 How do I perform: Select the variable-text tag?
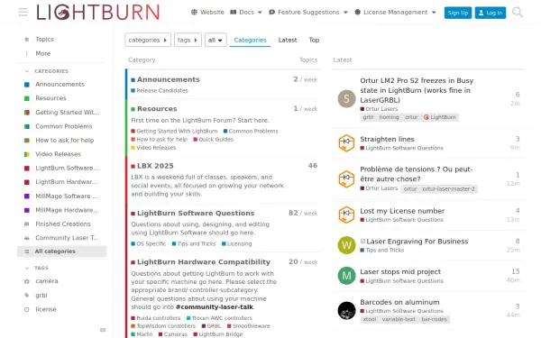tap(399, 319)
